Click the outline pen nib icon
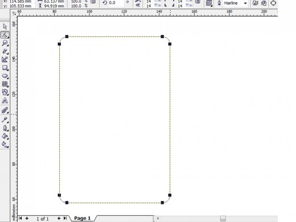 tap(219, 3)
